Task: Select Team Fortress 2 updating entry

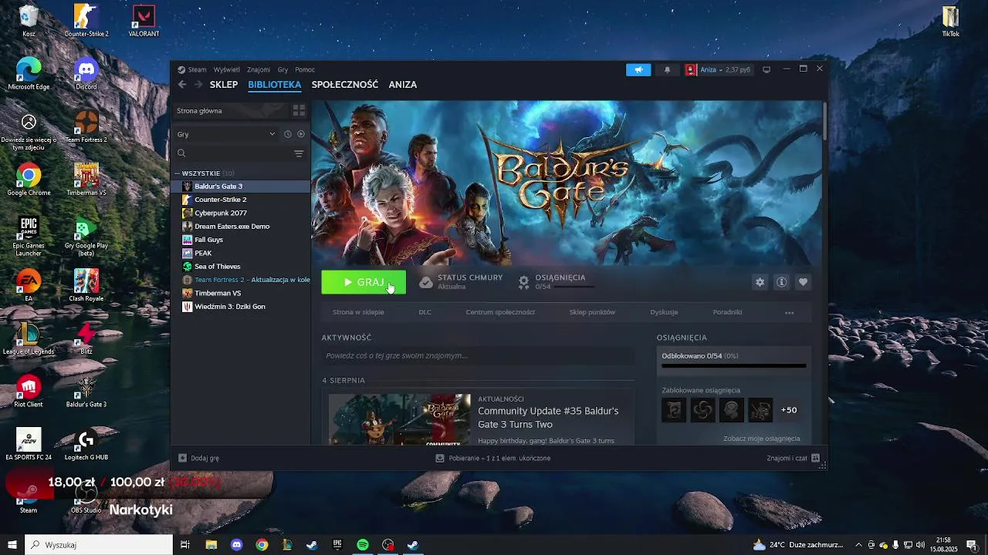Action: pos(242,280)
